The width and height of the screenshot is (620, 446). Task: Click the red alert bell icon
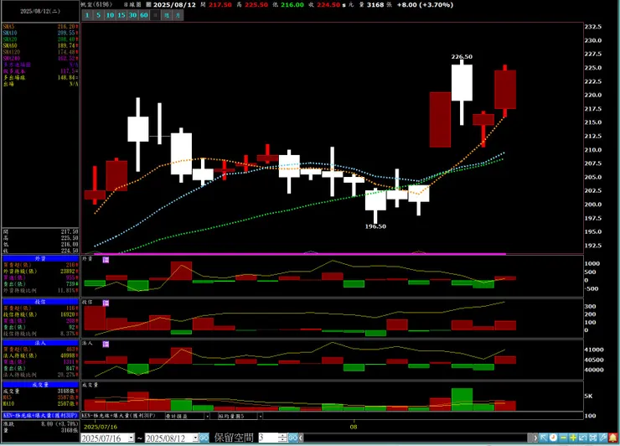[613, 438]
